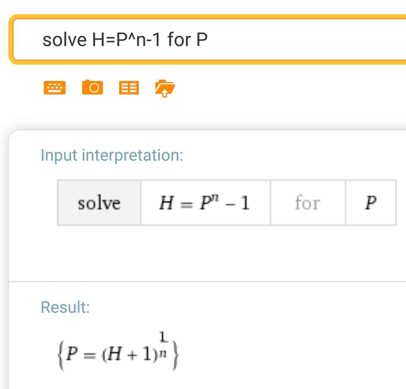Select the 'P' variable cell in the interpretation table
Image resolution: width=406 pixels, height=389 pixels.
click(x=370, y=203)
